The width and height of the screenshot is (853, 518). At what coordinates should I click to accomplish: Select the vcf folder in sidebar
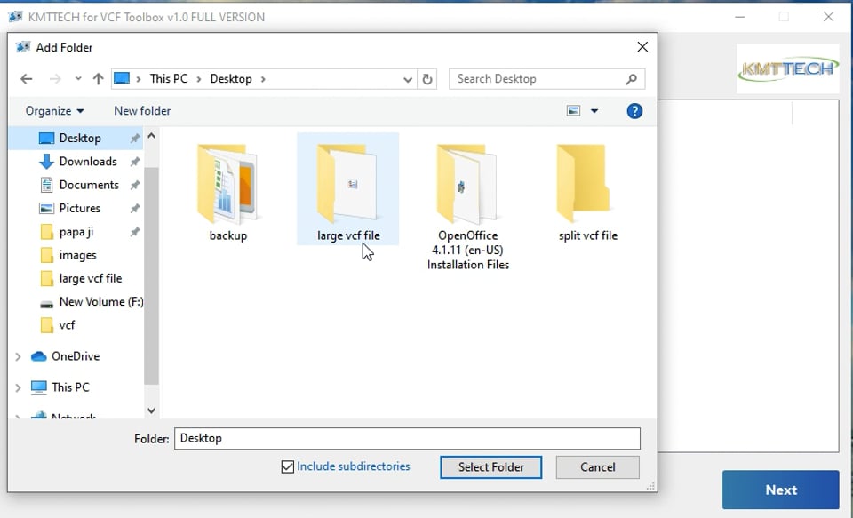click(67, 325)
